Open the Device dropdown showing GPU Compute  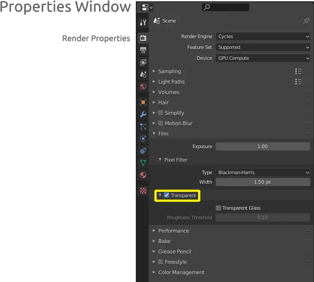point(263,58)
